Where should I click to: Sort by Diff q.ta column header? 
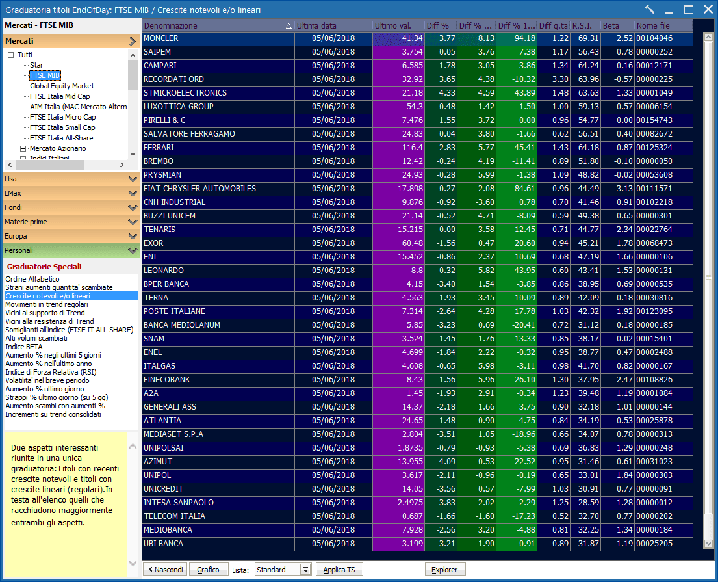point(553,25)
